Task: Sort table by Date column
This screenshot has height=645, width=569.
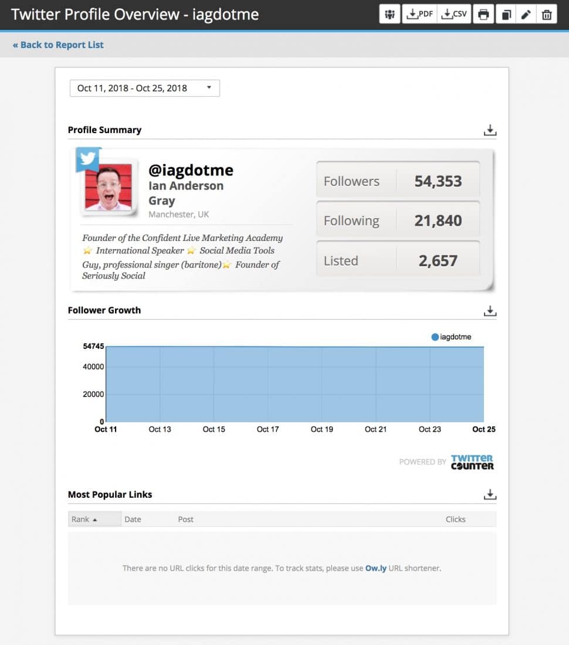Action: tap(133, 519)
